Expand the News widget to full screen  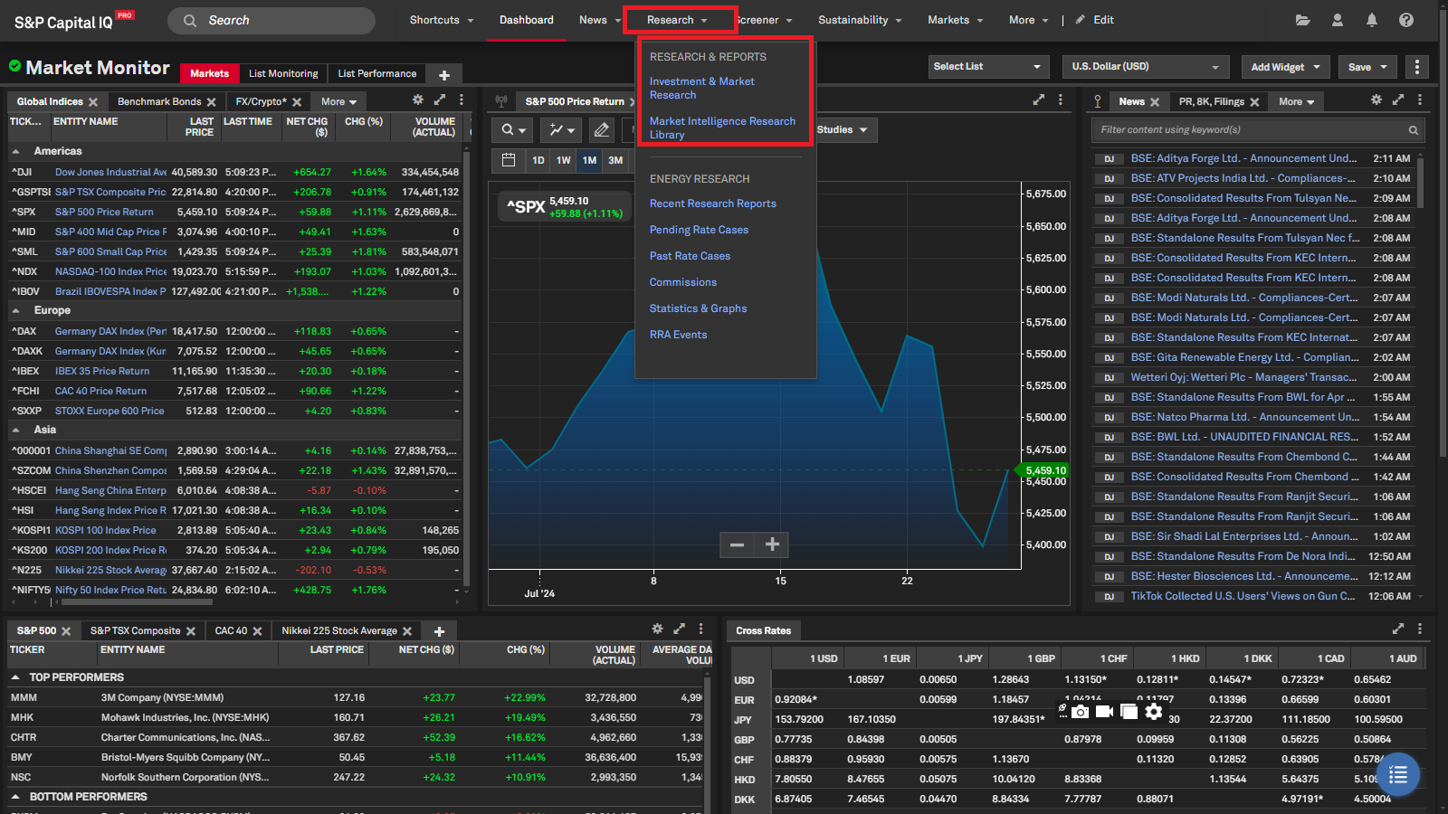1397,100
